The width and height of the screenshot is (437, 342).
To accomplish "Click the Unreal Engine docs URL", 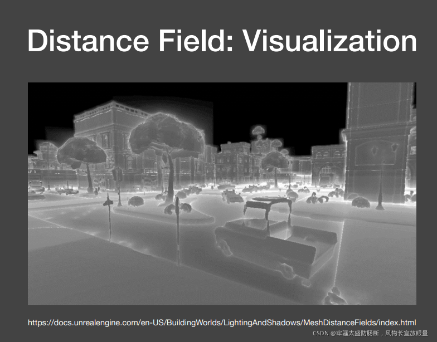I will coord(222,323).
